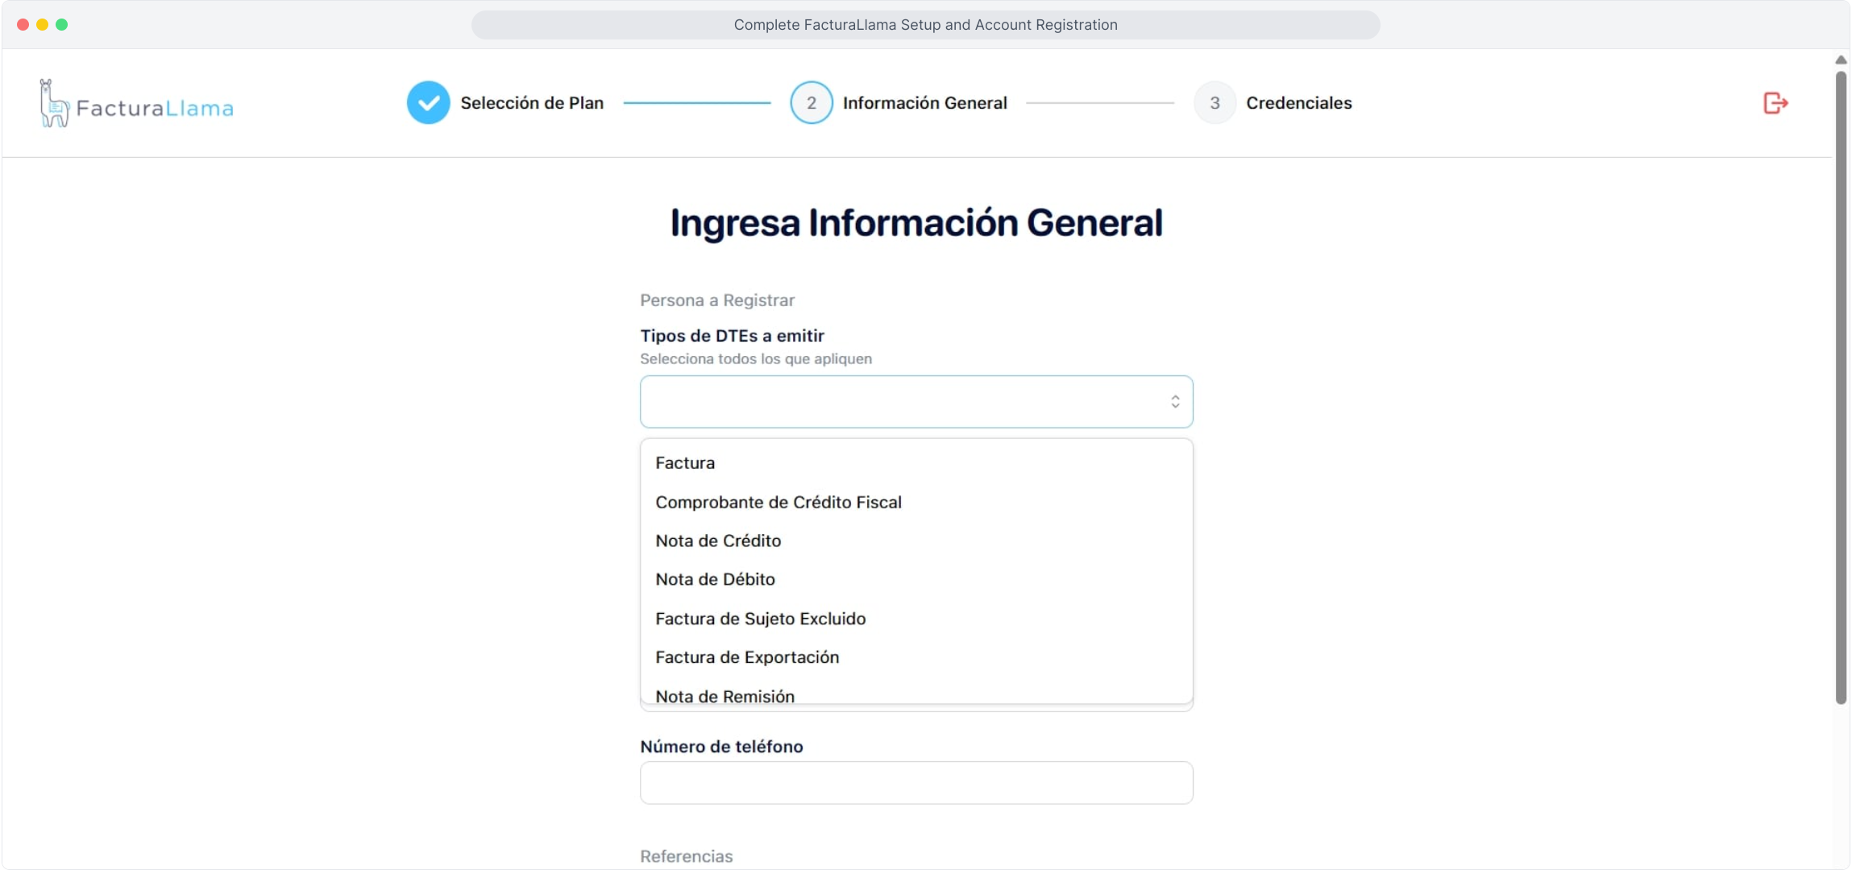Image resolution: width=1852 pixels, height=870 pixels.
Task: Click Información General step label
Action: (924, 103)
